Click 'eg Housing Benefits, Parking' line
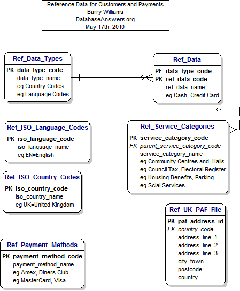This screenshot has height=291, width=240. (x=177, y=177)
